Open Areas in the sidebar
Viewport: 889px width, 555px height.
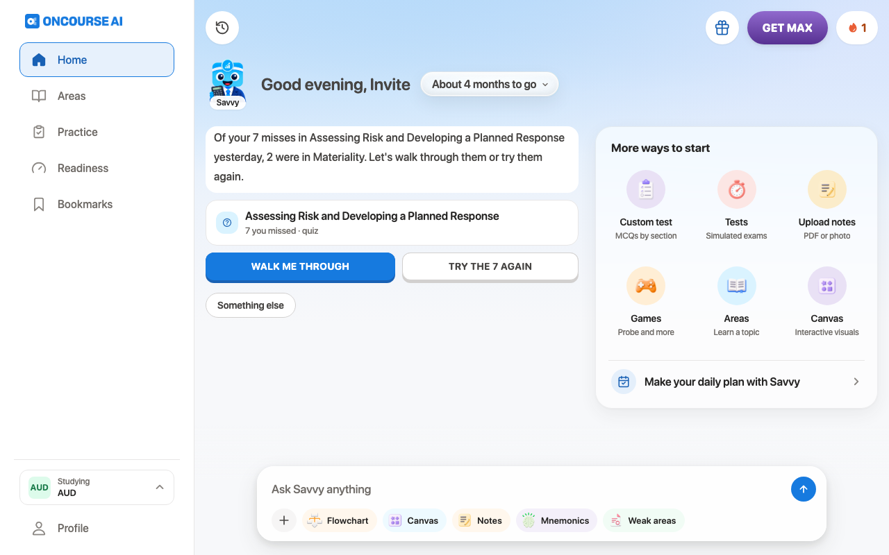coord(97,96)
